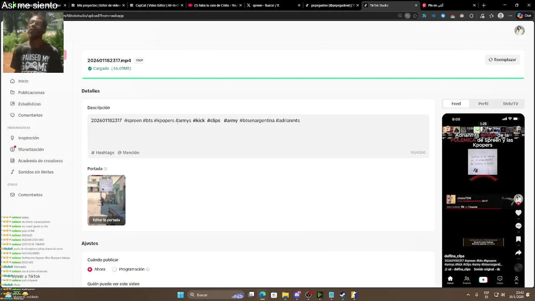
Task: Select the Ahora publish option
Action: coord(89,269)
